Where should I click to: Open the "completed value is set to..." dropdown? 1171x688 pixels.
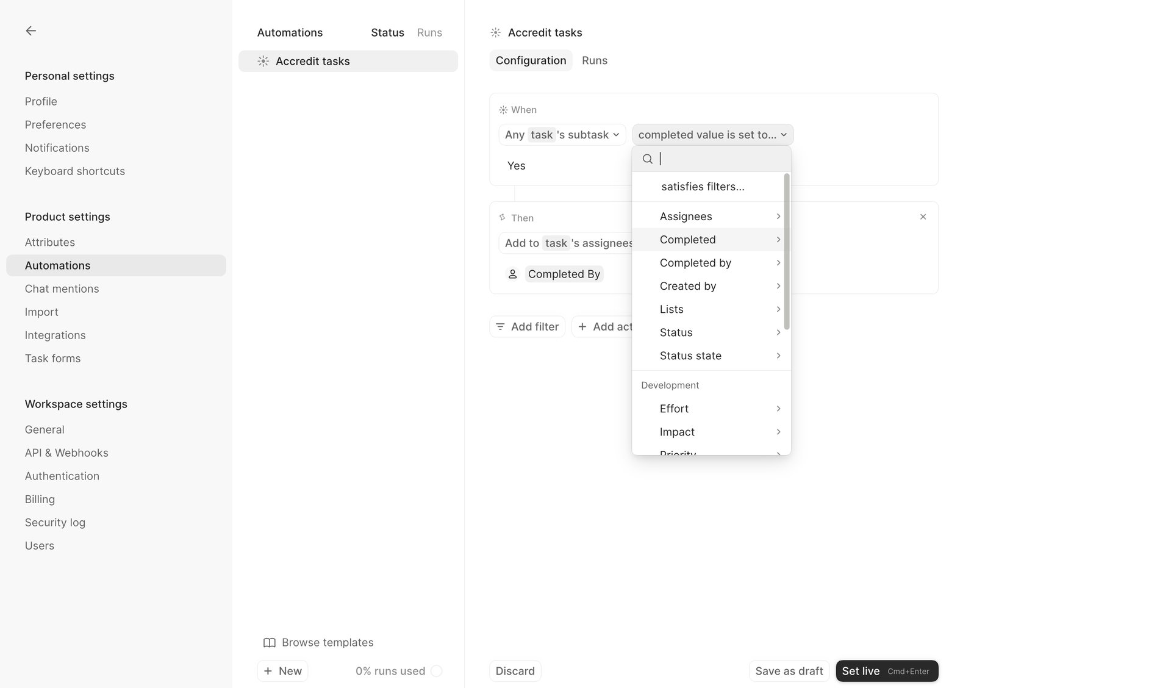tap(712, 135)
